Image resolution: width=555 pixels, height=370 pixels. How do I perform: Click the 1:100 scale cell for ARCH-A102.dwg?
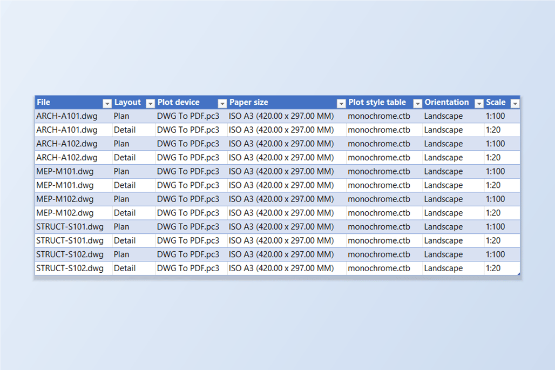502,144
